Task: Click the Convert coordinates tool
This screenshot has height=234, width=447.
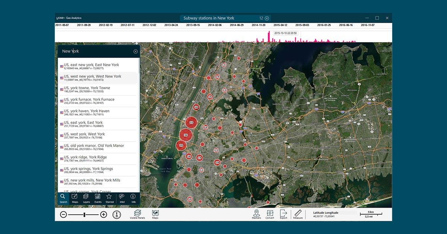Action: click(270, 214)
